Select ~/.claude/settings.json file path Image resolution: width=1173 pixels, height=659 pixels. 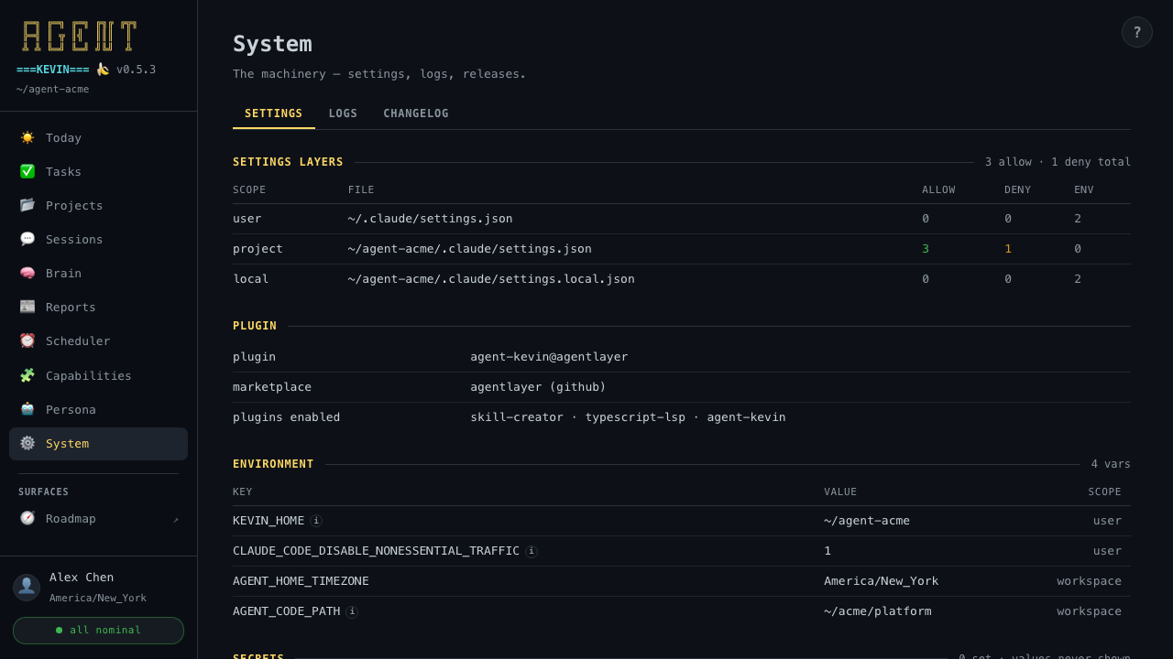coord(430,219)
